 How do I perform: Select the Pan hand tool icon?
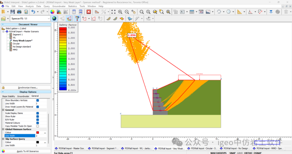point(133,12)
